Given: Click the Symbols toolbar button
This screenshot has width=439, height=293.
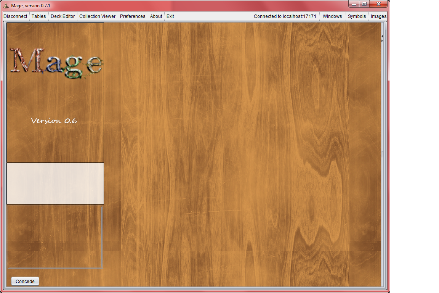Looking at the screenshot, I should click(x=357, y=16).
